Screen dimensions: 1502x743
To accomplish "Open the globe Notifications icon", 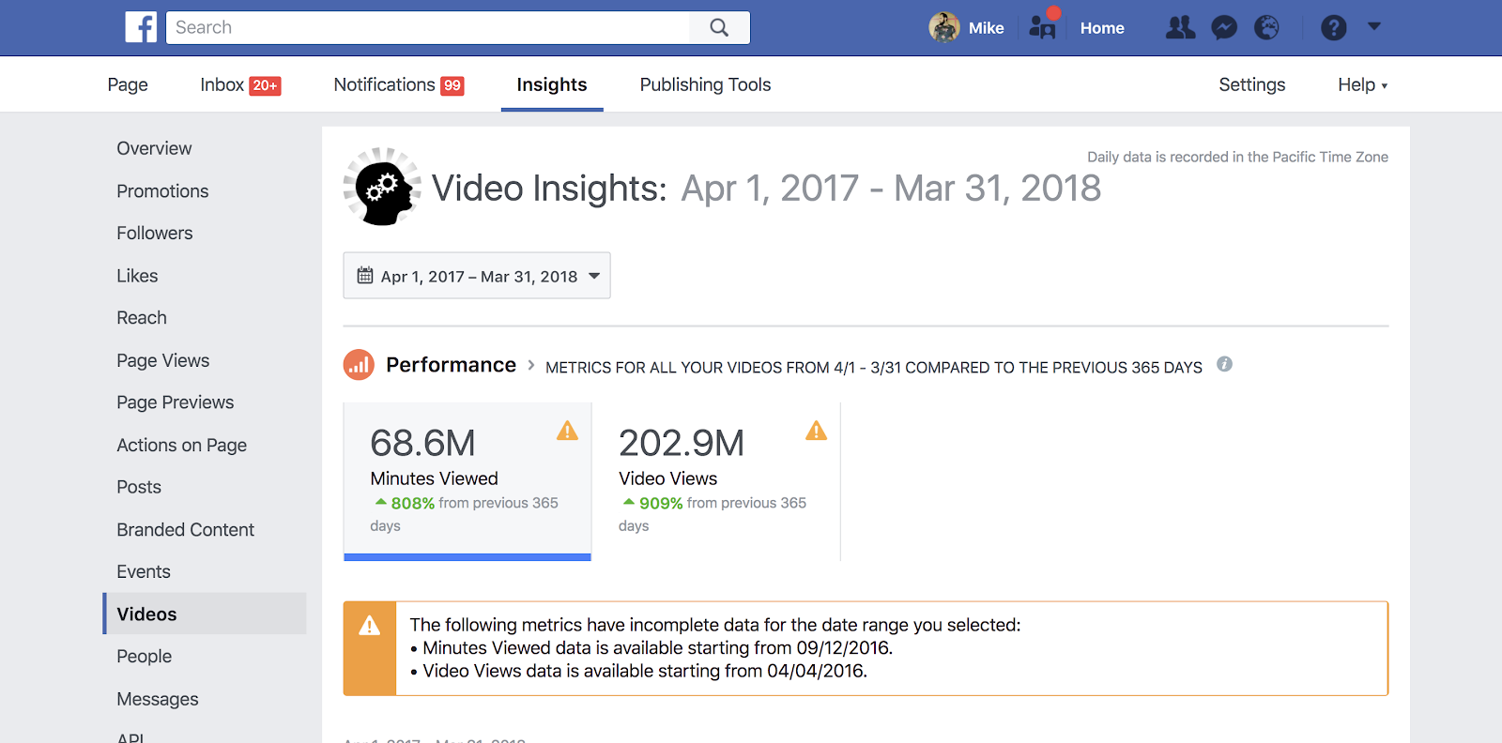I will [x=1266, y=27].
